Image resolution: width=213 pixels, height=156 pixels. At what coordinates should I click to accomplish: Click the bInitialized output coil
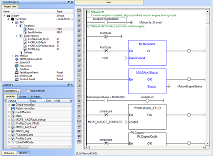(147, 100)
